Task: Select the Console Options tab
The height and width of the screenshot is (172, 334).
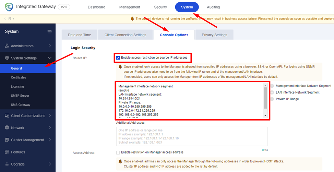Action: tap(174, 35)
